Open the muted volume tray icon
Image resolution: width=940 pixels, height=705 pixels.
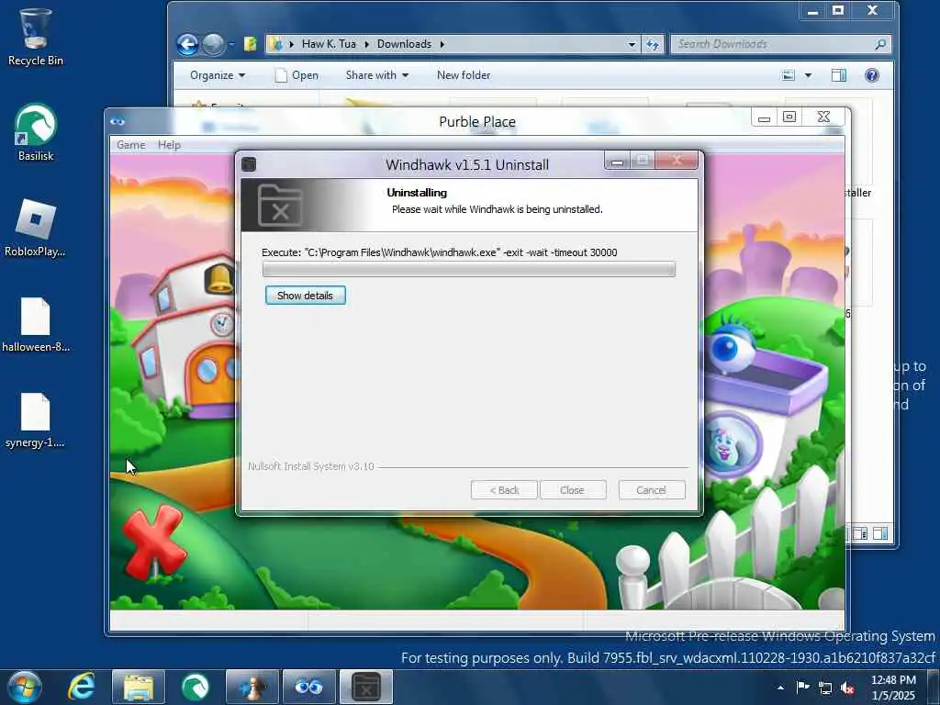[x=847, y=688]
